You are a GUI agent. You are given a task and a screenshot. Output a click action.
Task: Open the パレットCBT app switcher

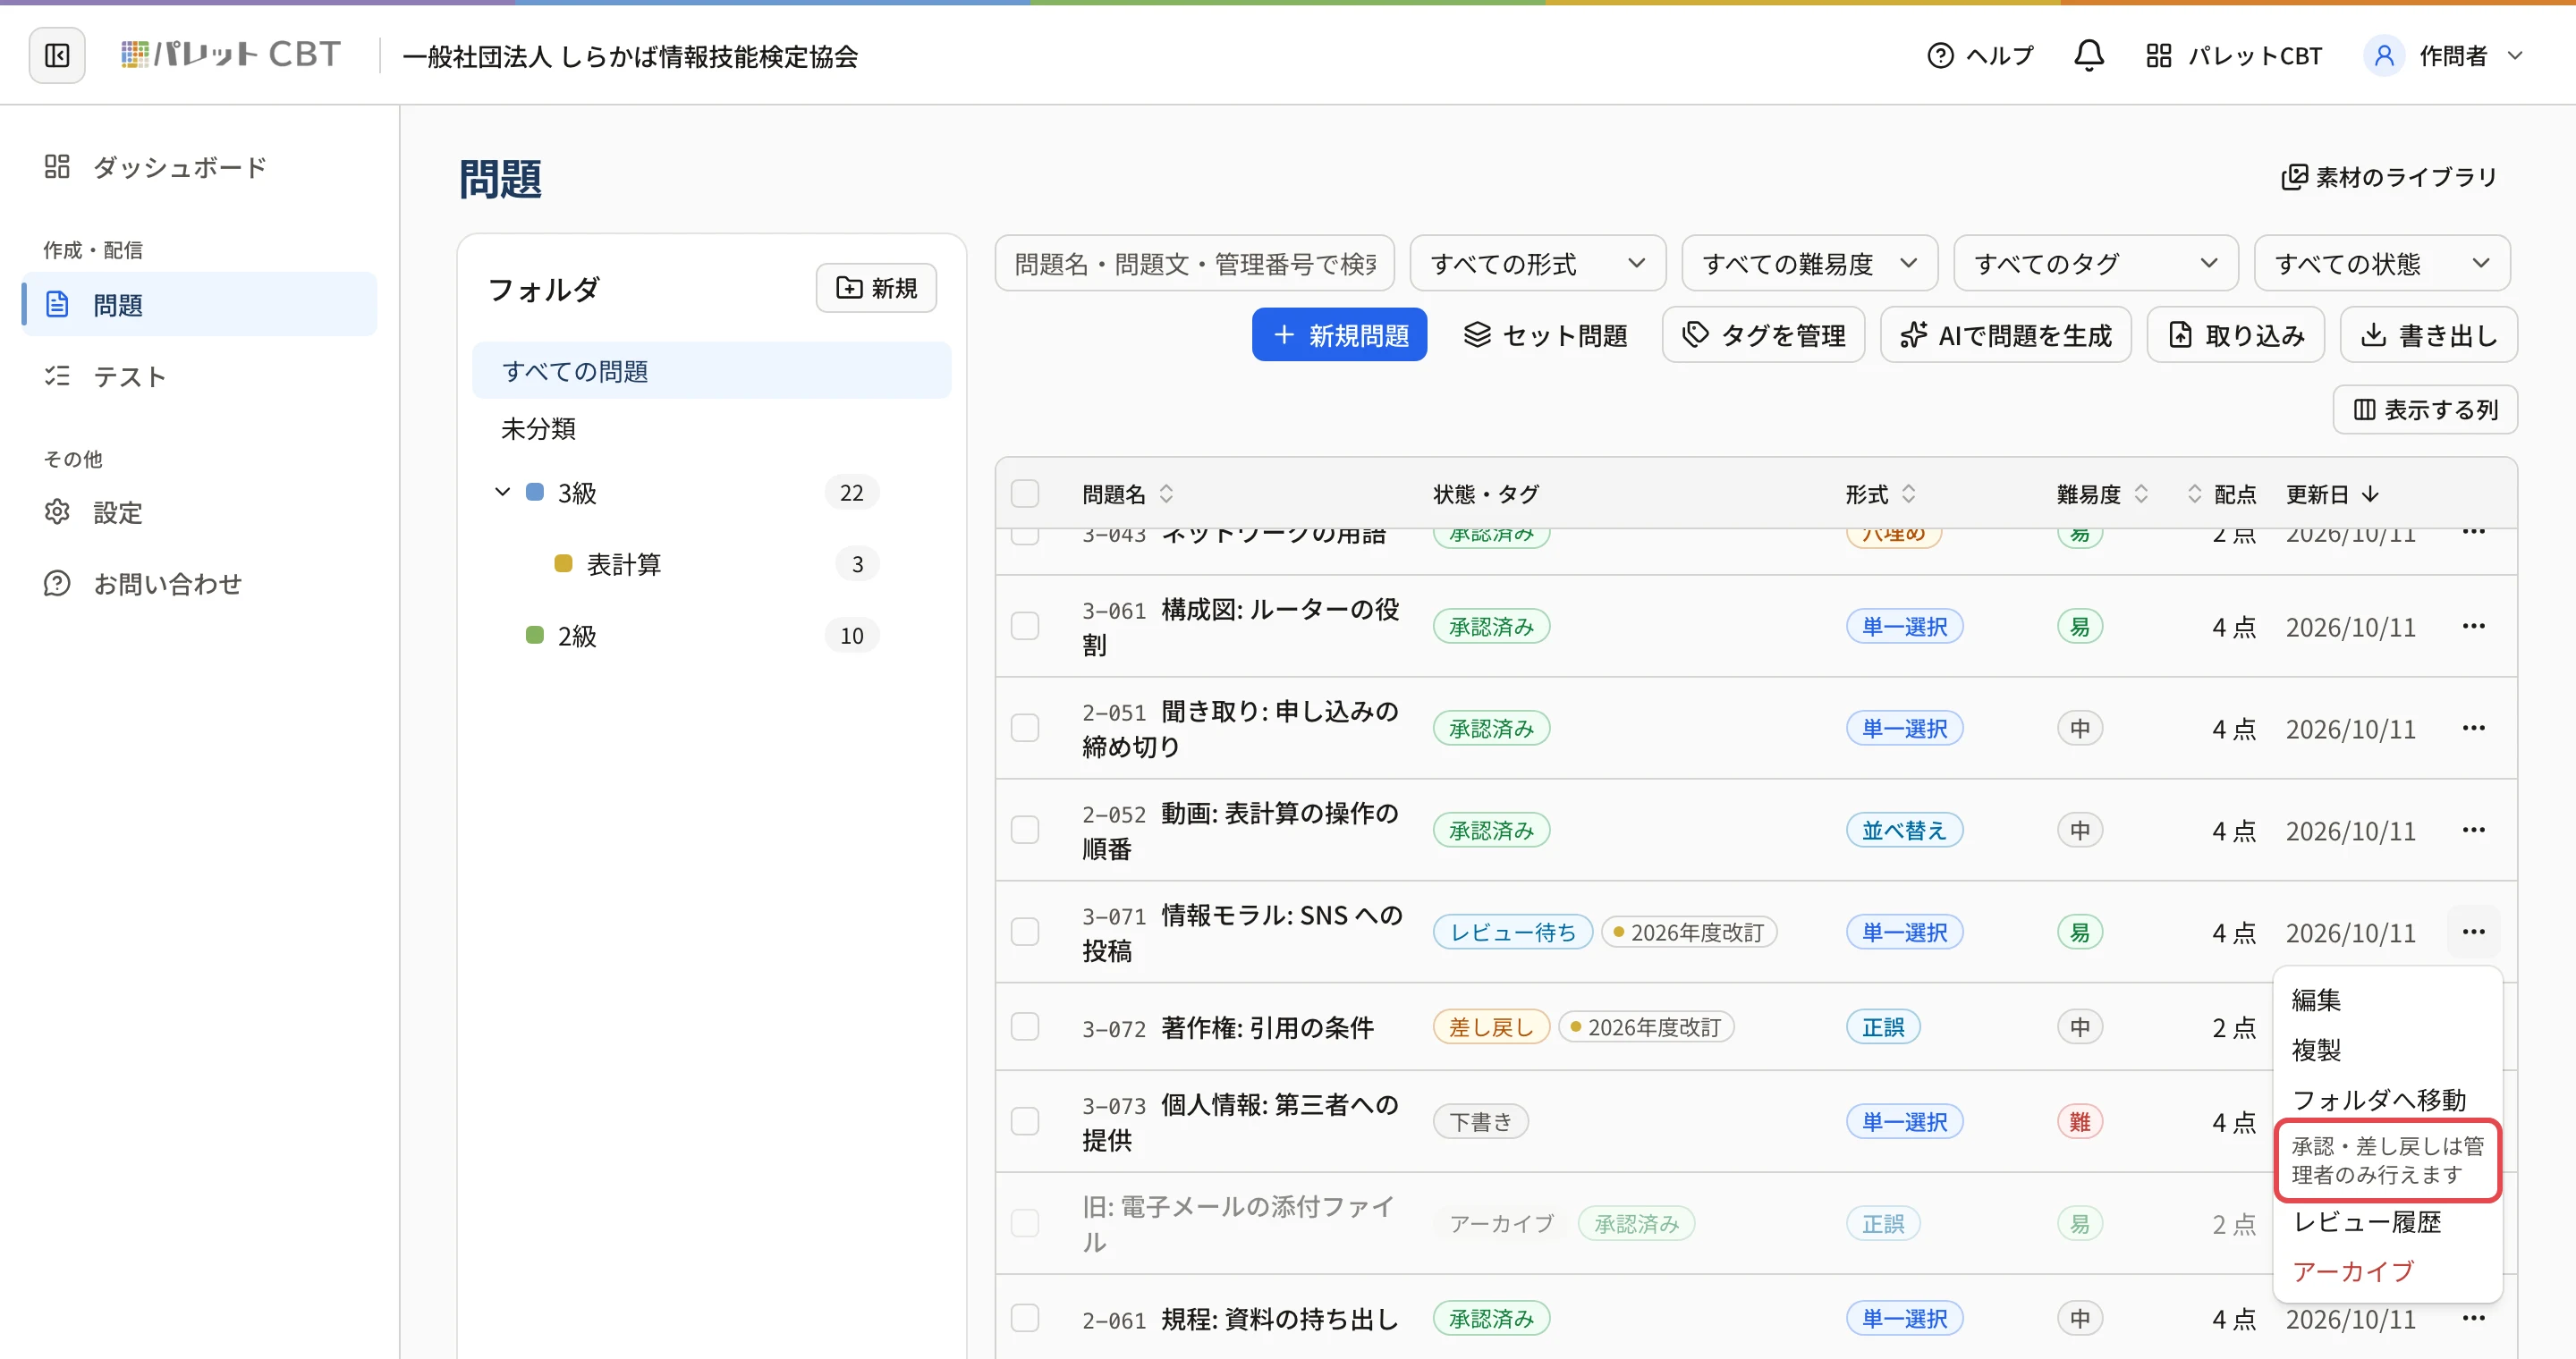pyautogui.click(x=2234, y=55)
